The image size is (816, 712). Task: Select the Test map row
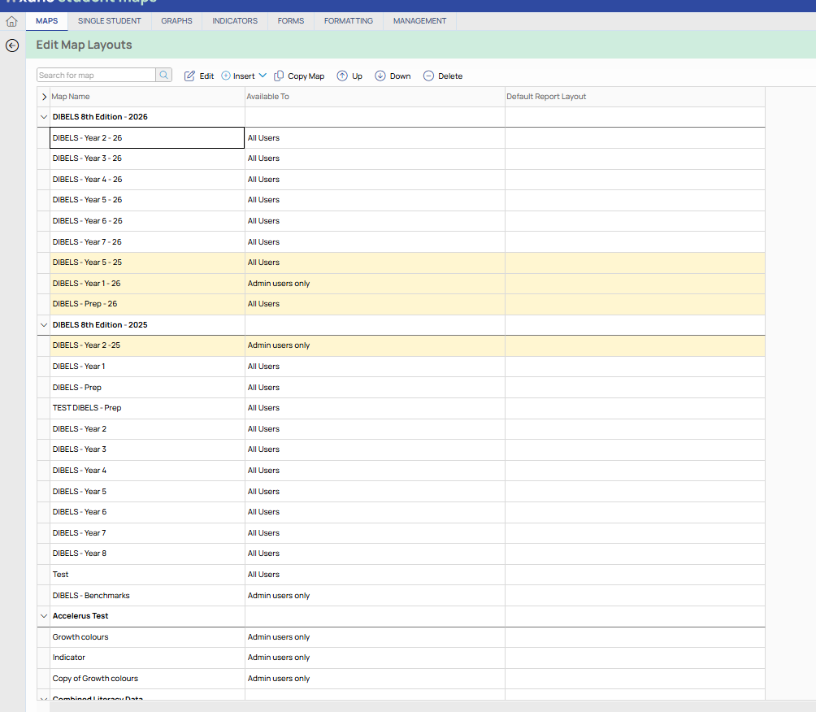(x=401, y=575)
